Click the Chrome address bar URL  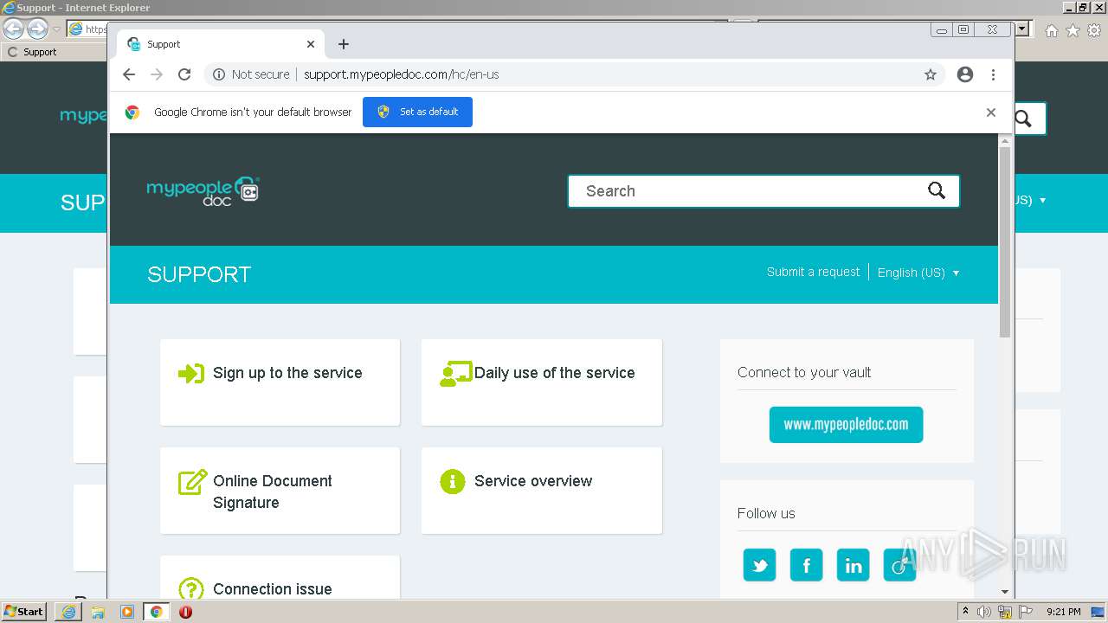(x=401, y=74)
